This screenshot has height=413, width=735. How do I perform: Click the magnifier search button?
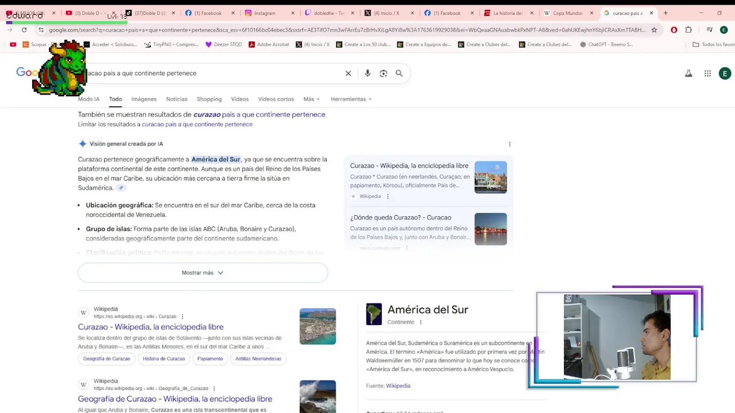[399, 73]
